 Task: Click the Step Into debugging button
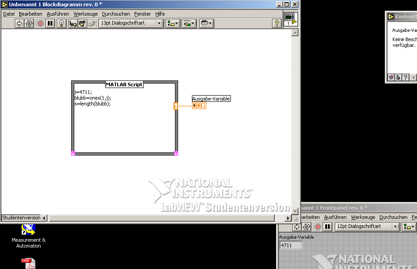(73, 23)
